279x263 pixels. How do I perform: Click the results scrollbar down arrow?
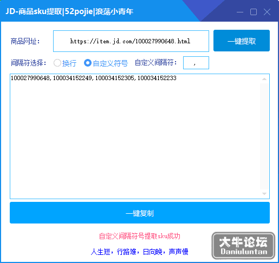[x=264, y=194]
